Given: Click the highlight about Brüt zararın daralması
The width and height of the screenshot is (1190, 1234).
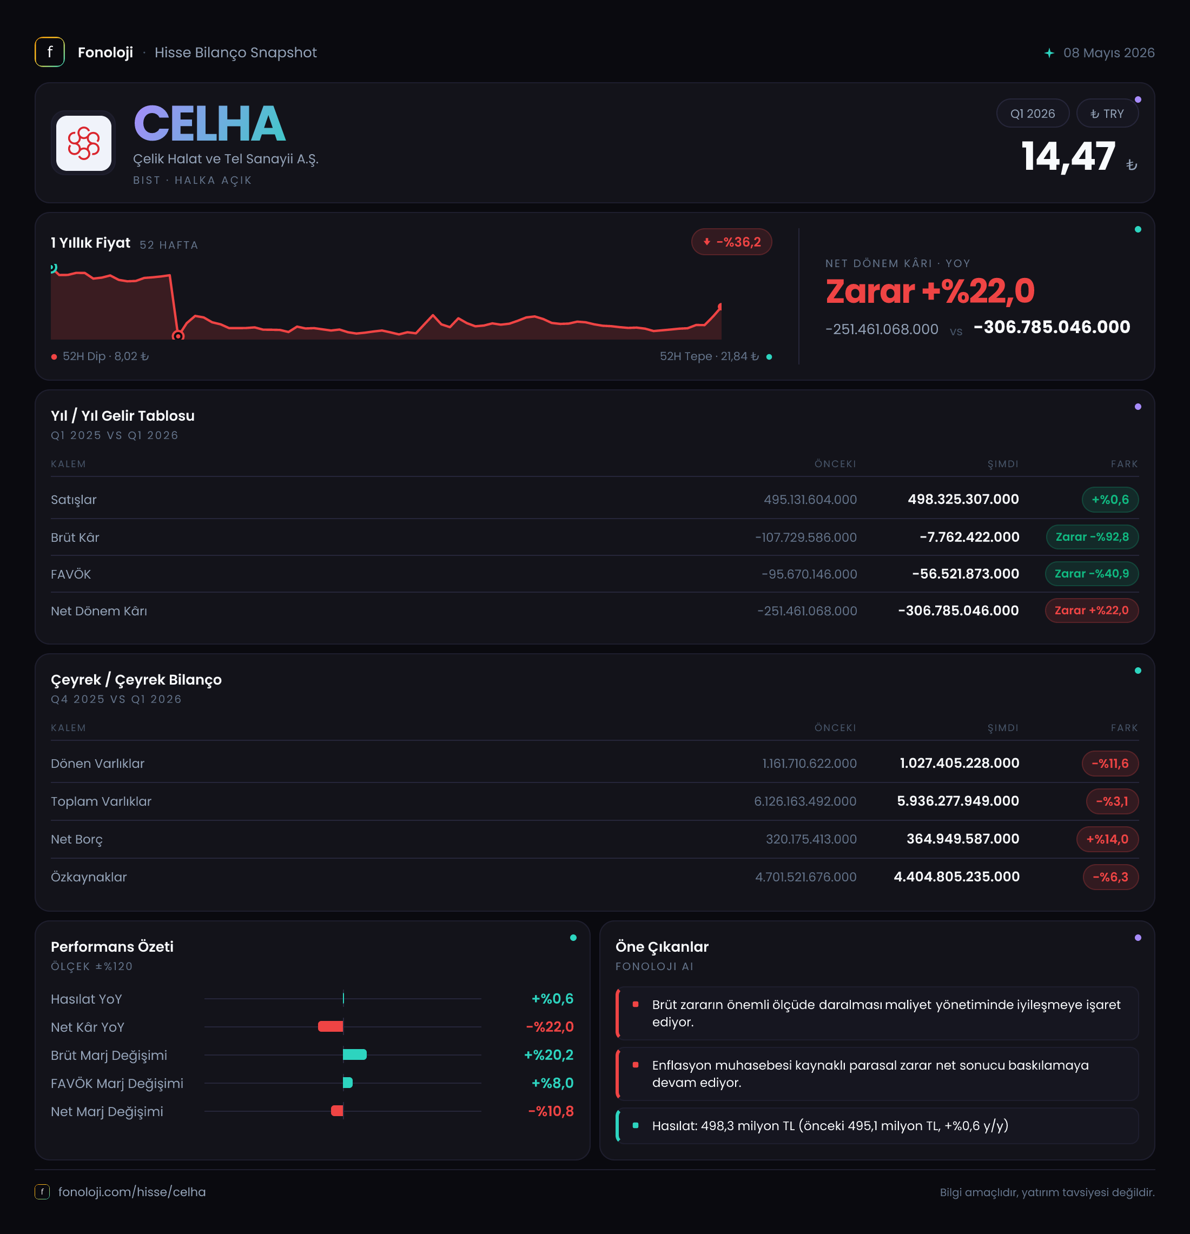Looking at the screenshot, I should [877, 1013].
